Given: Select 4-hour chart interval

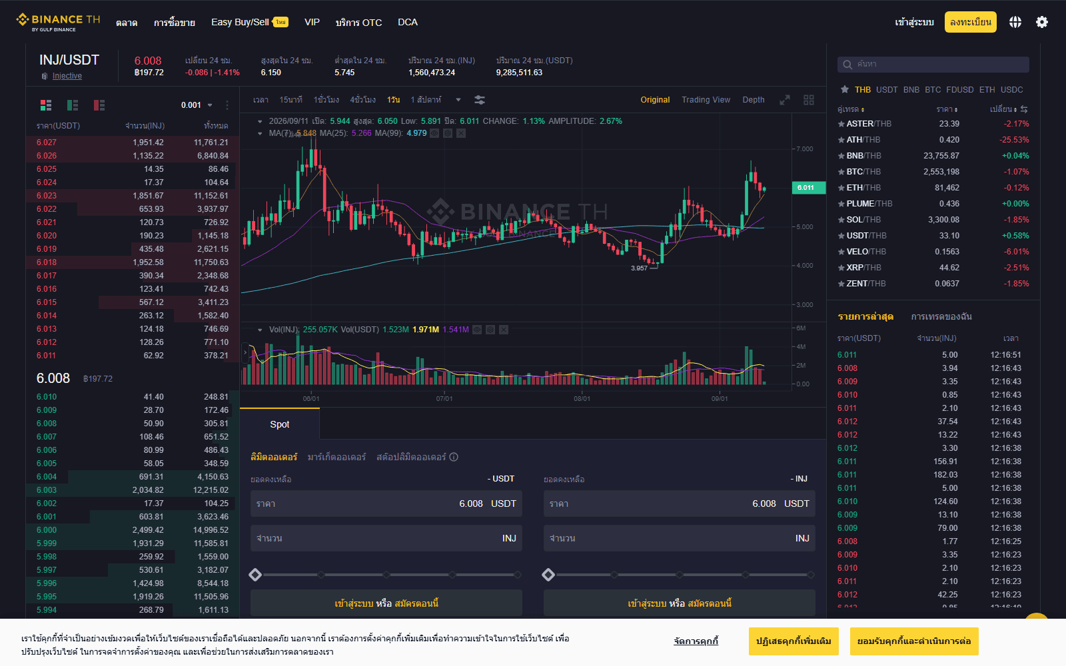Looking at the screenshot, I should coord(363,100).
